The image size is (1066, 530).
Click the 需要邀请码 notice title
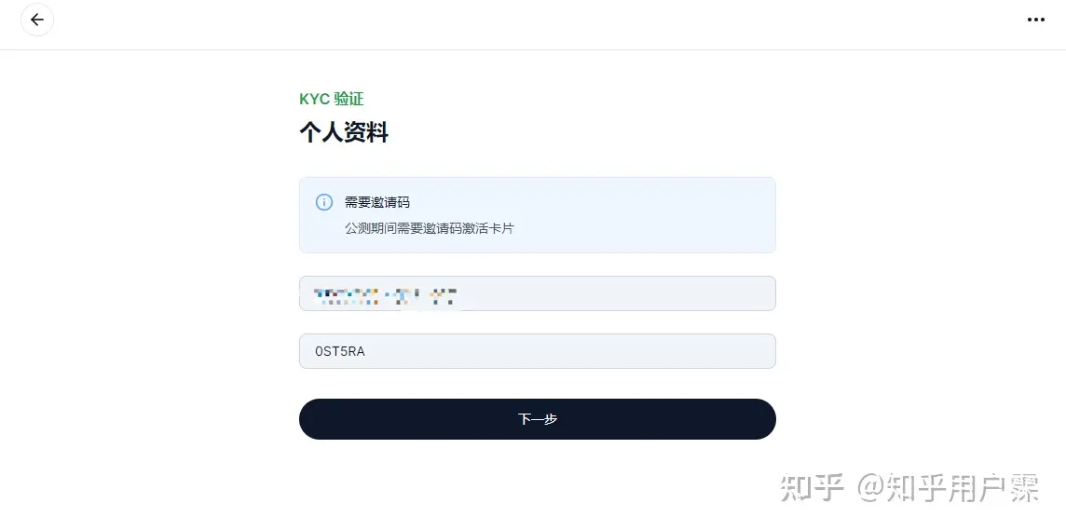click(x=377, y=202)
